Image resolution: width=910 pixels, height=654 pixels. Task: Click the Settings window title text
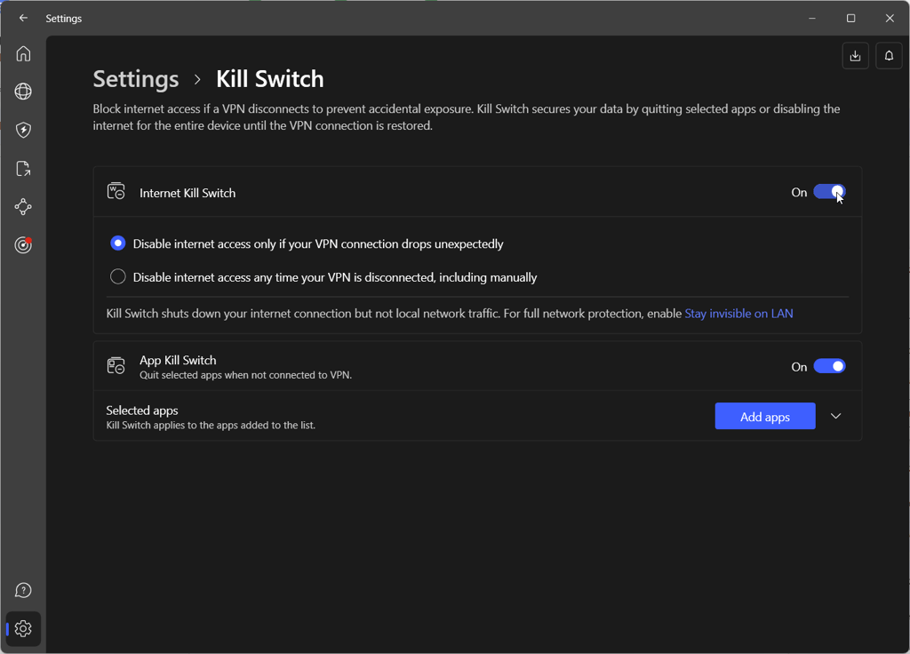click(x=64, y=19)
